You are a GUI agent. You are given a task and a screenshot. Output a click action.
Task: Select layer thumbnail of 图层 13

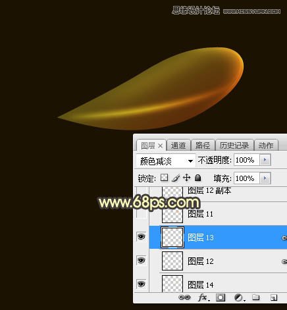click(172, 238)
